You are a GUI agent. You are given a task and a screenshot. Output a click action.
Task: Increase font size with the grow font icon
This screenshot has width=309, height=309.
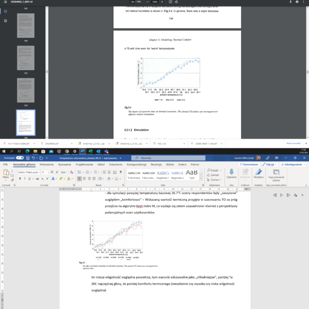tap(52, 172)
